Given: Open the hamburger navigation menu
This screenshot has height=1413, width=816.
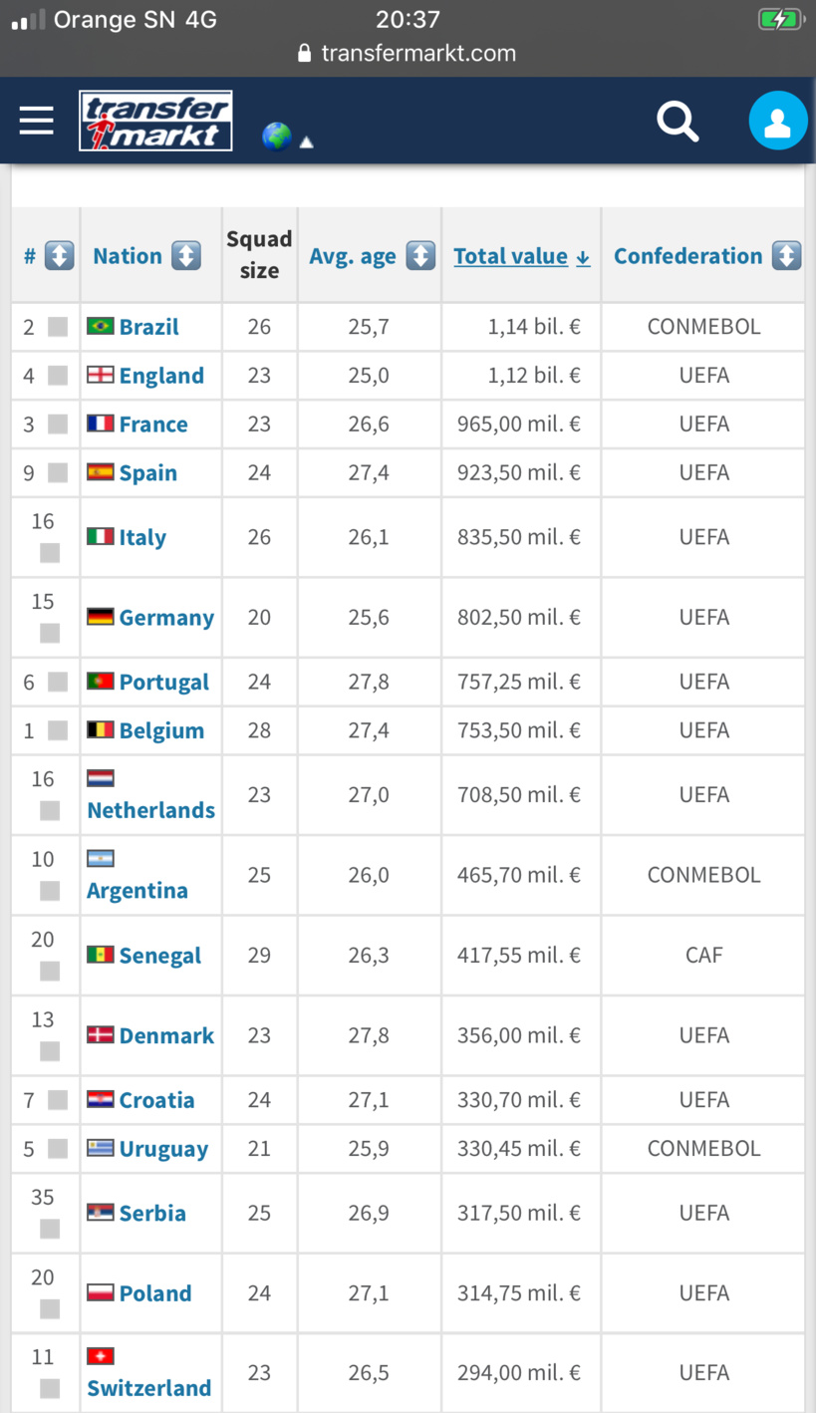Looking at the screenshot, I should click(37, 120).
